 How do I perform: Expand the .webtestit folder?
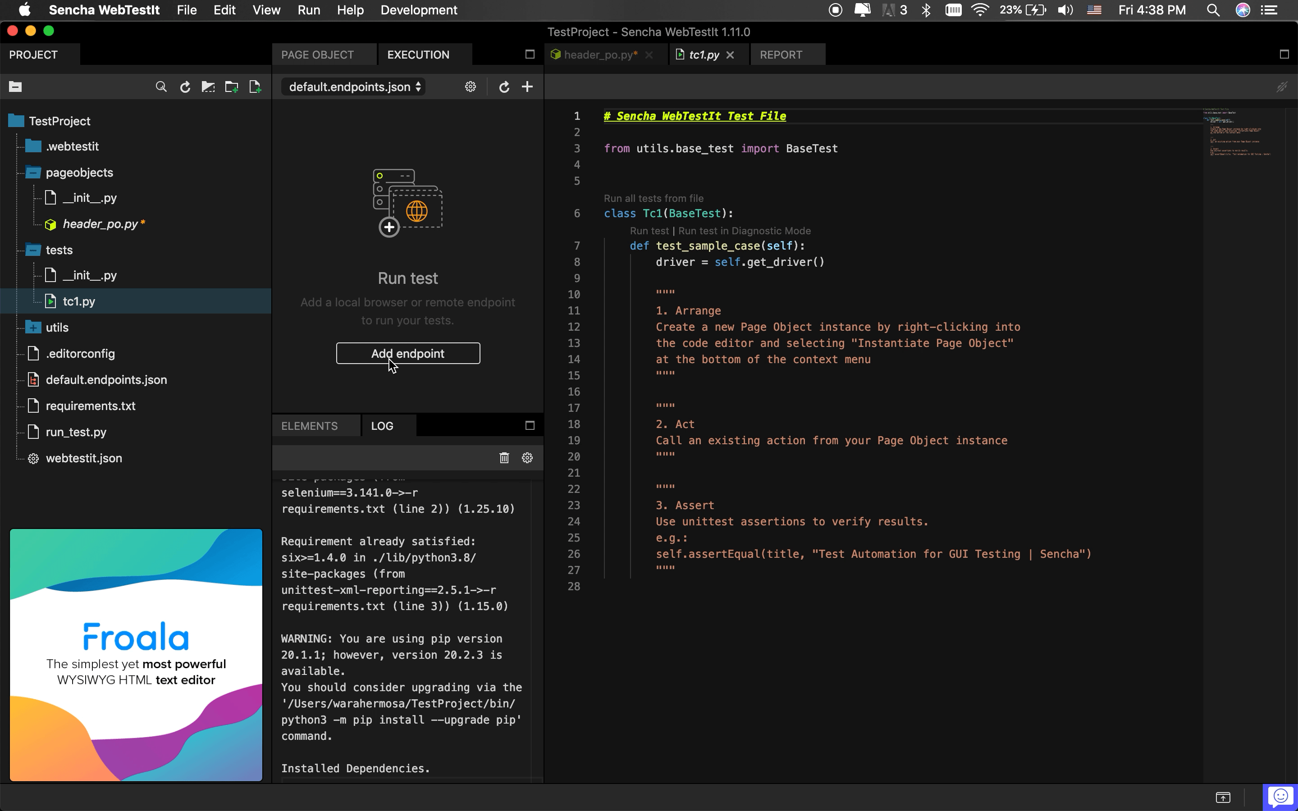(x=33, y=146)
